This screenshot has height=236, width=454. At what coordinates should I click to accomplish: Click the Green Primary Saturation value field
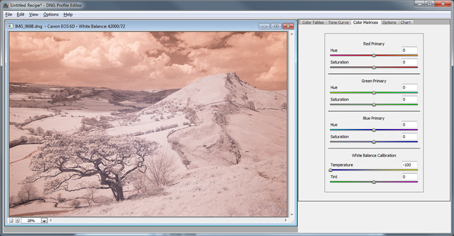click(409, 99)
